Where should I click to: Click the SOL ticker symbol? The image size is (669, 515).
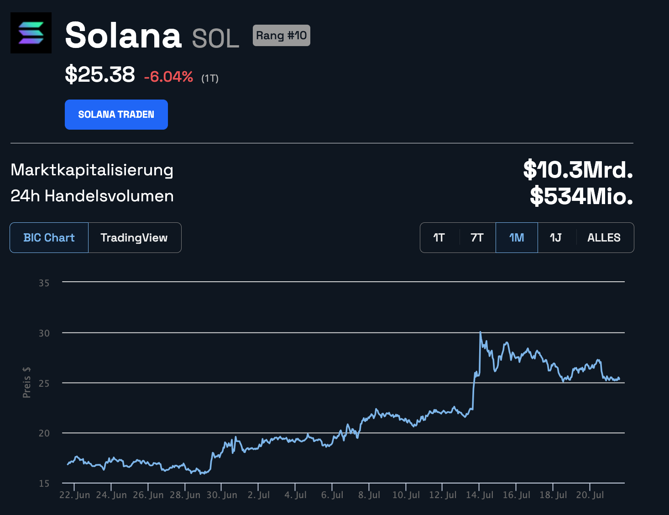[215, 38]
